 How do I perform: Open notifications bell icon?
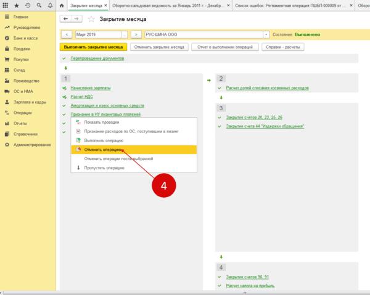click(50, 5)
